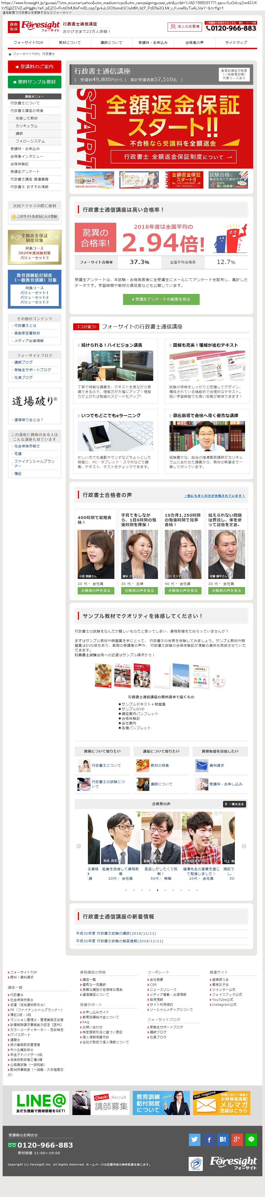Open 行政書士とは sidebar link
Image resolution: width=265 pixels, height=1197 pixels.
point(25,326)
